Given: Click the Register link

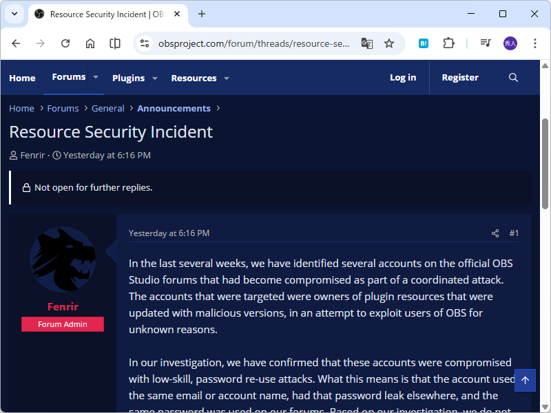Looking at the screenshot, I should click(x=460, y=78).
